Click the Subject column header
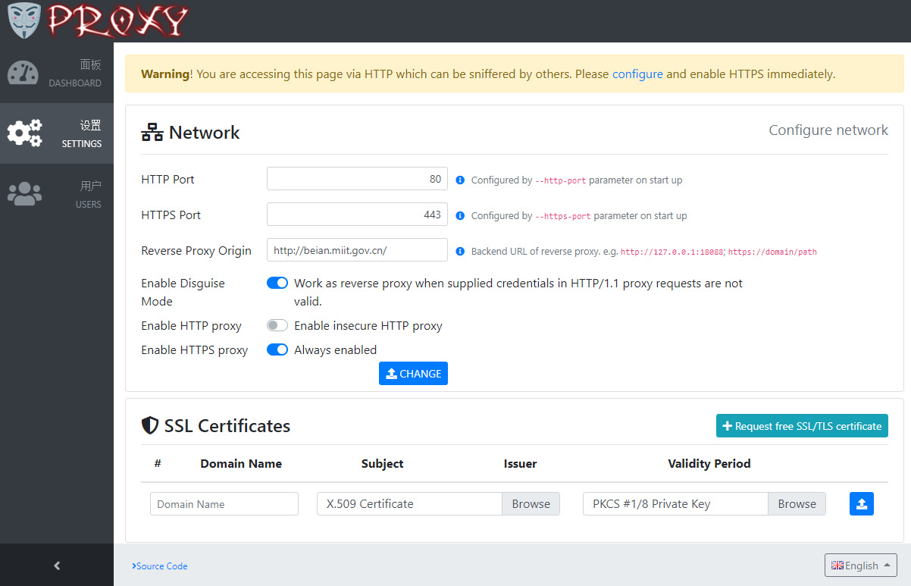911x586 pixels. pyautogui.click(x=382, y=463)
